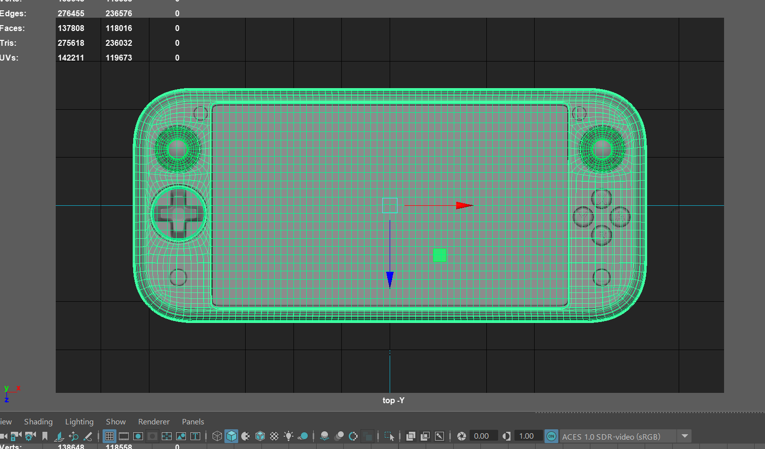Viewport: 765px width, 449px height.
Task: Enable the grease pencil tool
Action: tap(89, 436)
